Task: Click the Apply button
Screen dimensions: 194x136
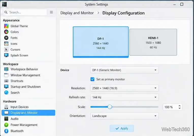Action: (122, 128)
